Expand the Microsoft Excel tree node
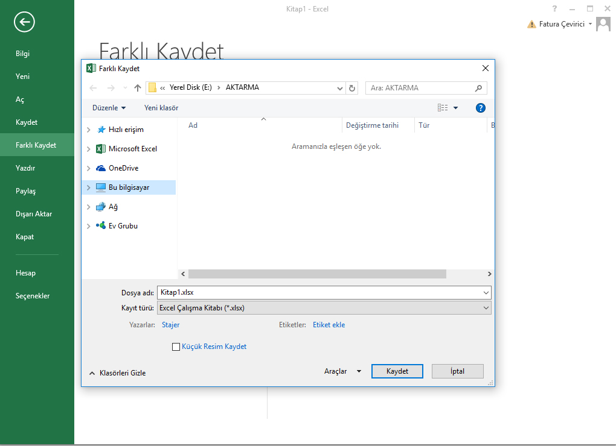616x446 pixels. pos(88,149)
